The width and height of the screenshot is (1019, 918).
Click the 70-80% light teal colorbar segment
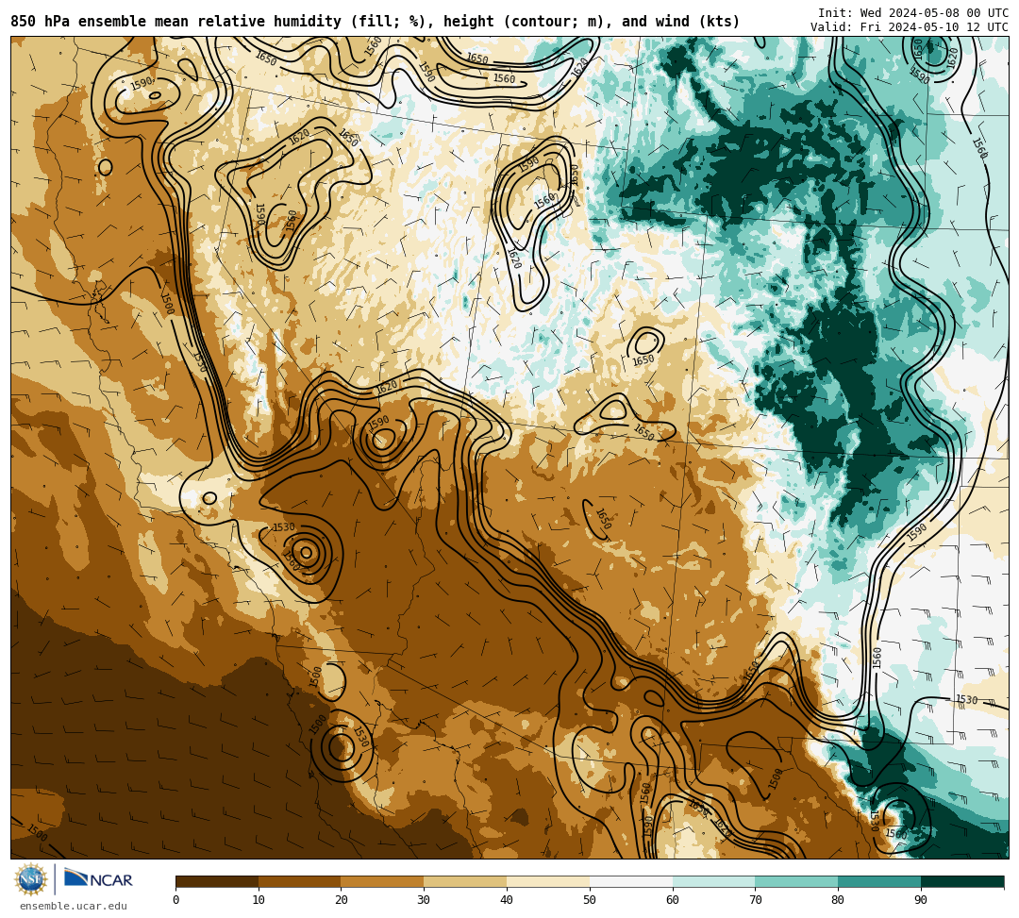[x=796, y=881]
